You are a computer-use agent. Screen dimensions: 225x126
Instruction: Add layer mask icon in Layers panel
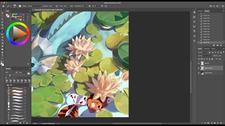coord(208,123)
